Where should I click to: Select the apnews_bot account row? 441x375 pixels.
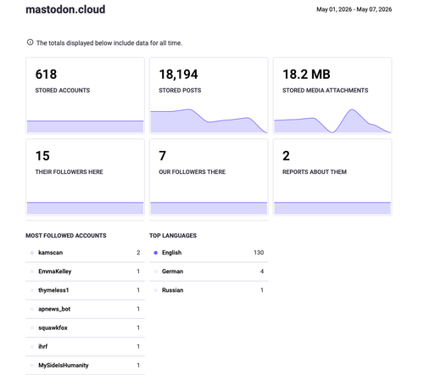(x=85, y=309)
